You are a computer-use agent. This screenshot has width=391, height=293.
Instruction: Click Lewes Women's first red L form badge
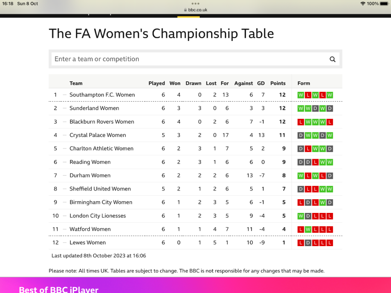click(301, 243)
